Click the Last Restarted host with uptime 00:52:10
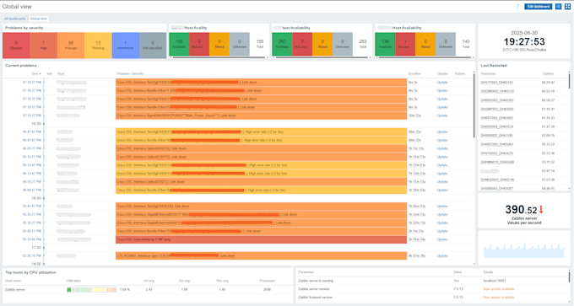The image size is (574, 306). click(497, 91)
